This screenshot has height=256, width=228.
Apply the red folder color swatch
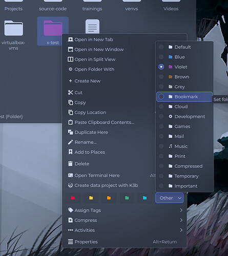[x=73, y=198]
